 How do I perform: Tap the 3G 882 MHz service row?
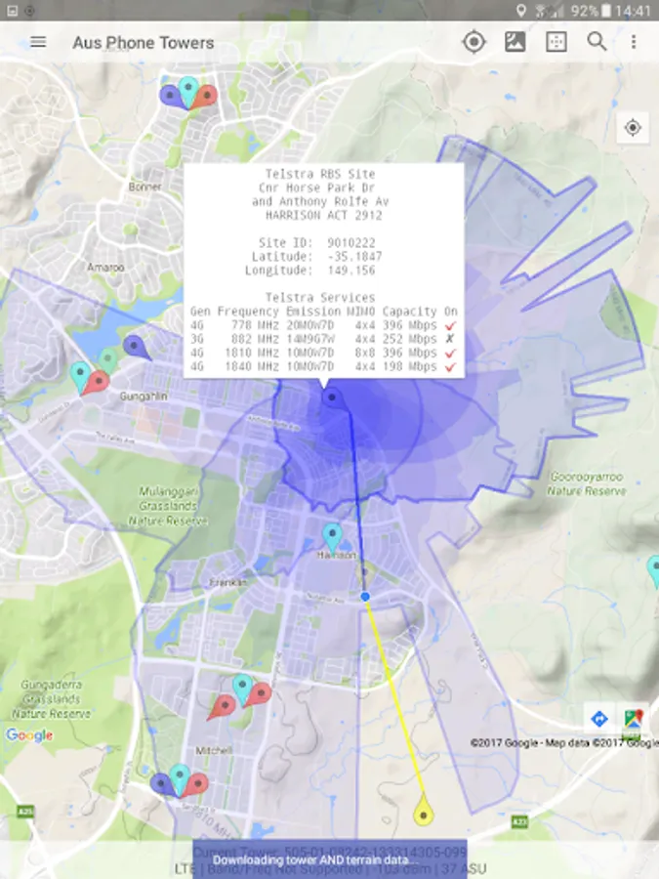click(323, 339)
